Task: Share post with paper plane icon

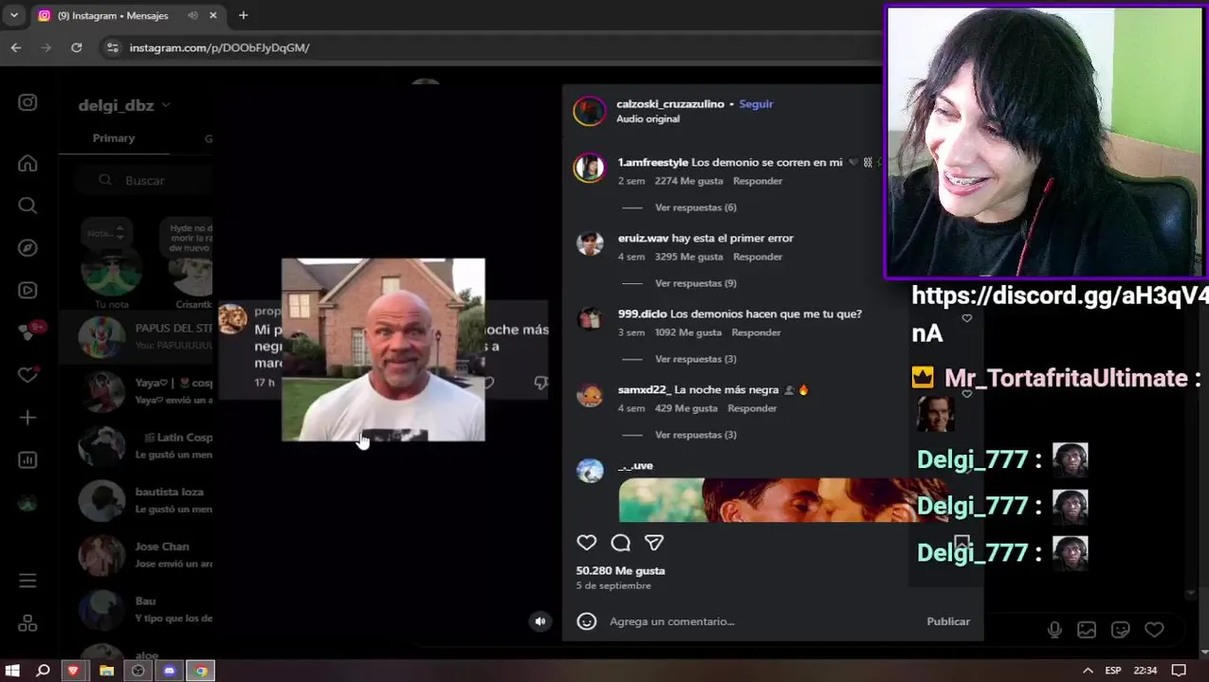Action: pos(654,543)
